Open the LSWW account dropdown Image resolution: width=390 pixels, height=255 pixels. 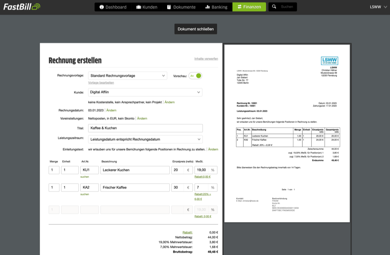[x=378, y=7]
